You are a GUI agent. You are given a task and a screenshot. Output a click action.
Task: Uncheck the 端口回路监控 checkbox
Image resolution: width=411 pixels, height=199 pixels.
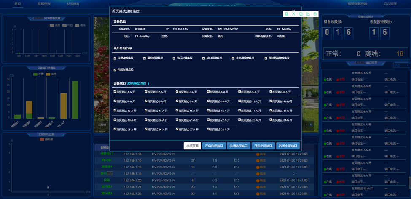point(204,58)
